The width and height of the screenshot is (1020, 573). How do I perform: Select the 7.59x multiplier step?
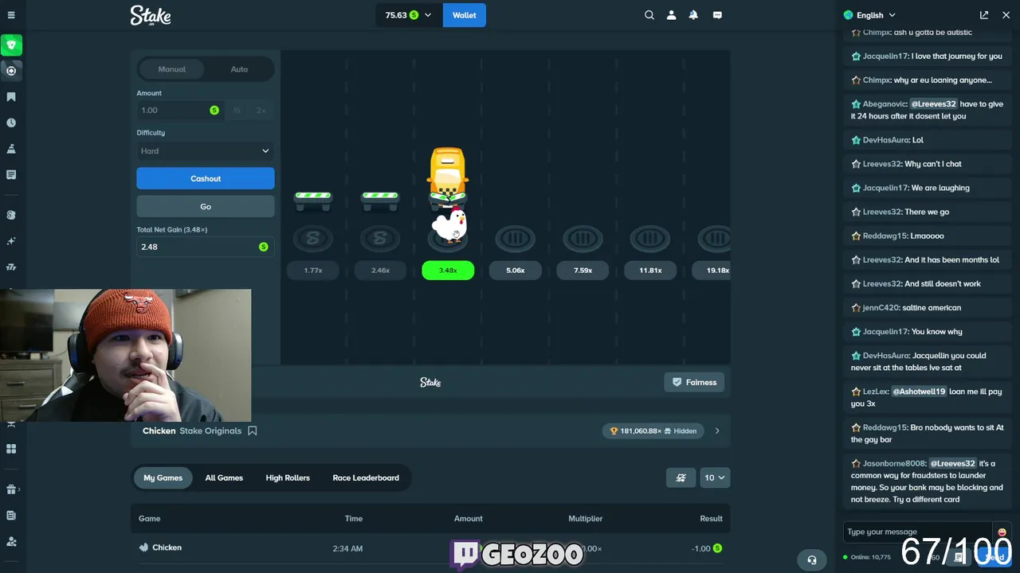click(x=583, y=271)
